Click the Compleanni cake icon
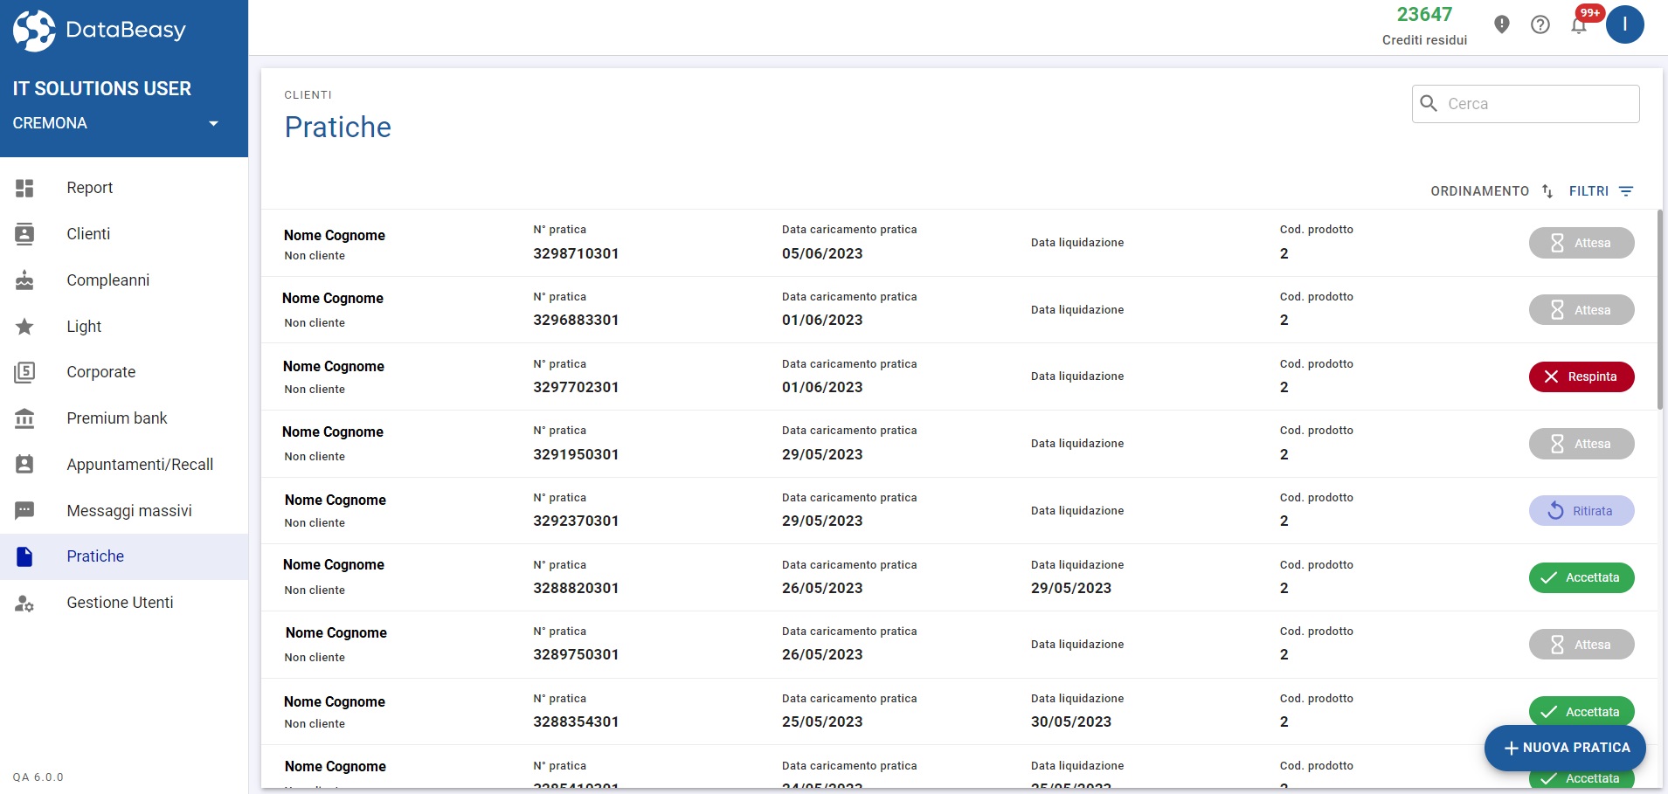The width and height of the screenshot is (1668, 794). pyautogui.click(x=24, y=280)
